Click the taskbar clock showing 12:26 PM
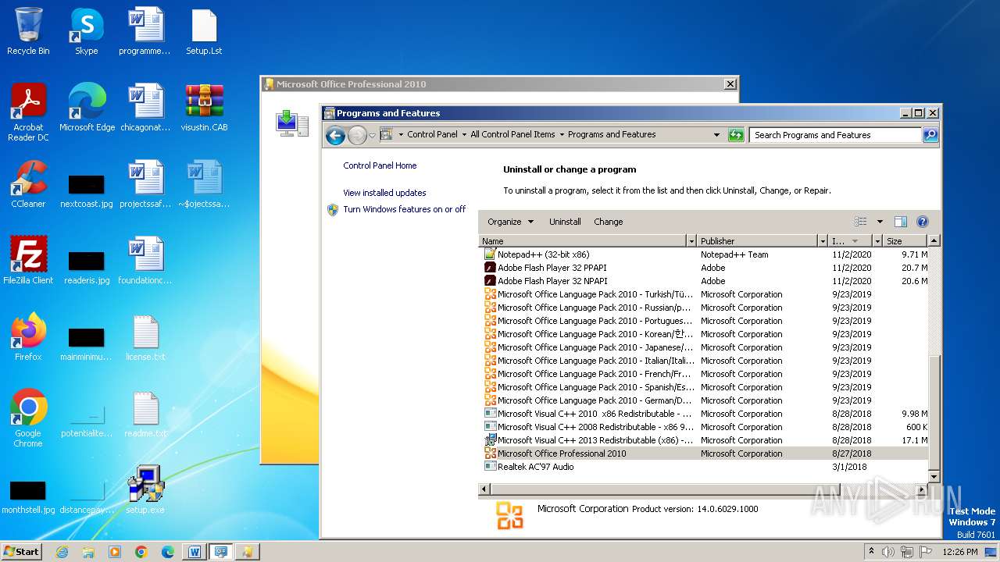This screenshot has width=1000, height=562. pos(960,552)
